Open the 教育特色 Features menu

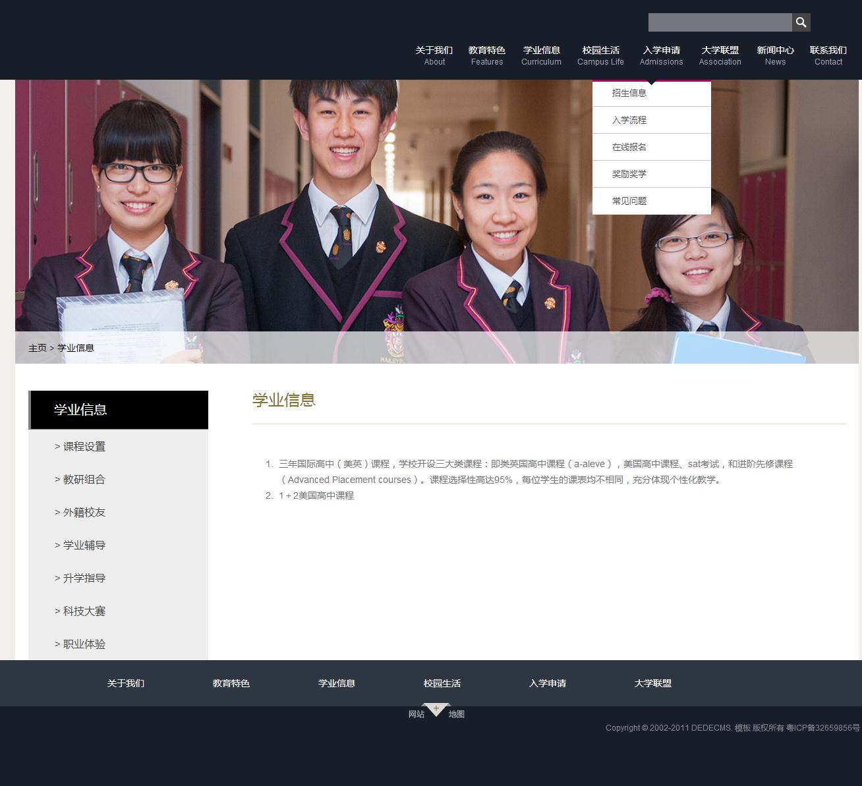click(486, 55)
